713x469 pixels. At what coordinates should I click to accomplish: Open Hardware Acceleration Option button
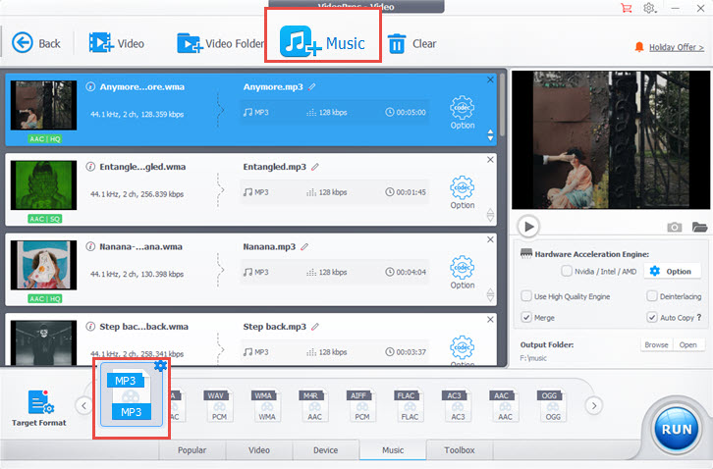[x=671, y=272]
